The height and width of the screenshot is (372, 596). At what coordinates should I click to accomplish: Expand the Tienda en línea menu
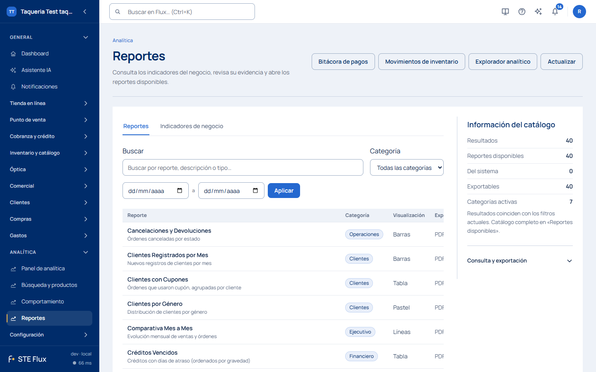(x=49, y=103)
